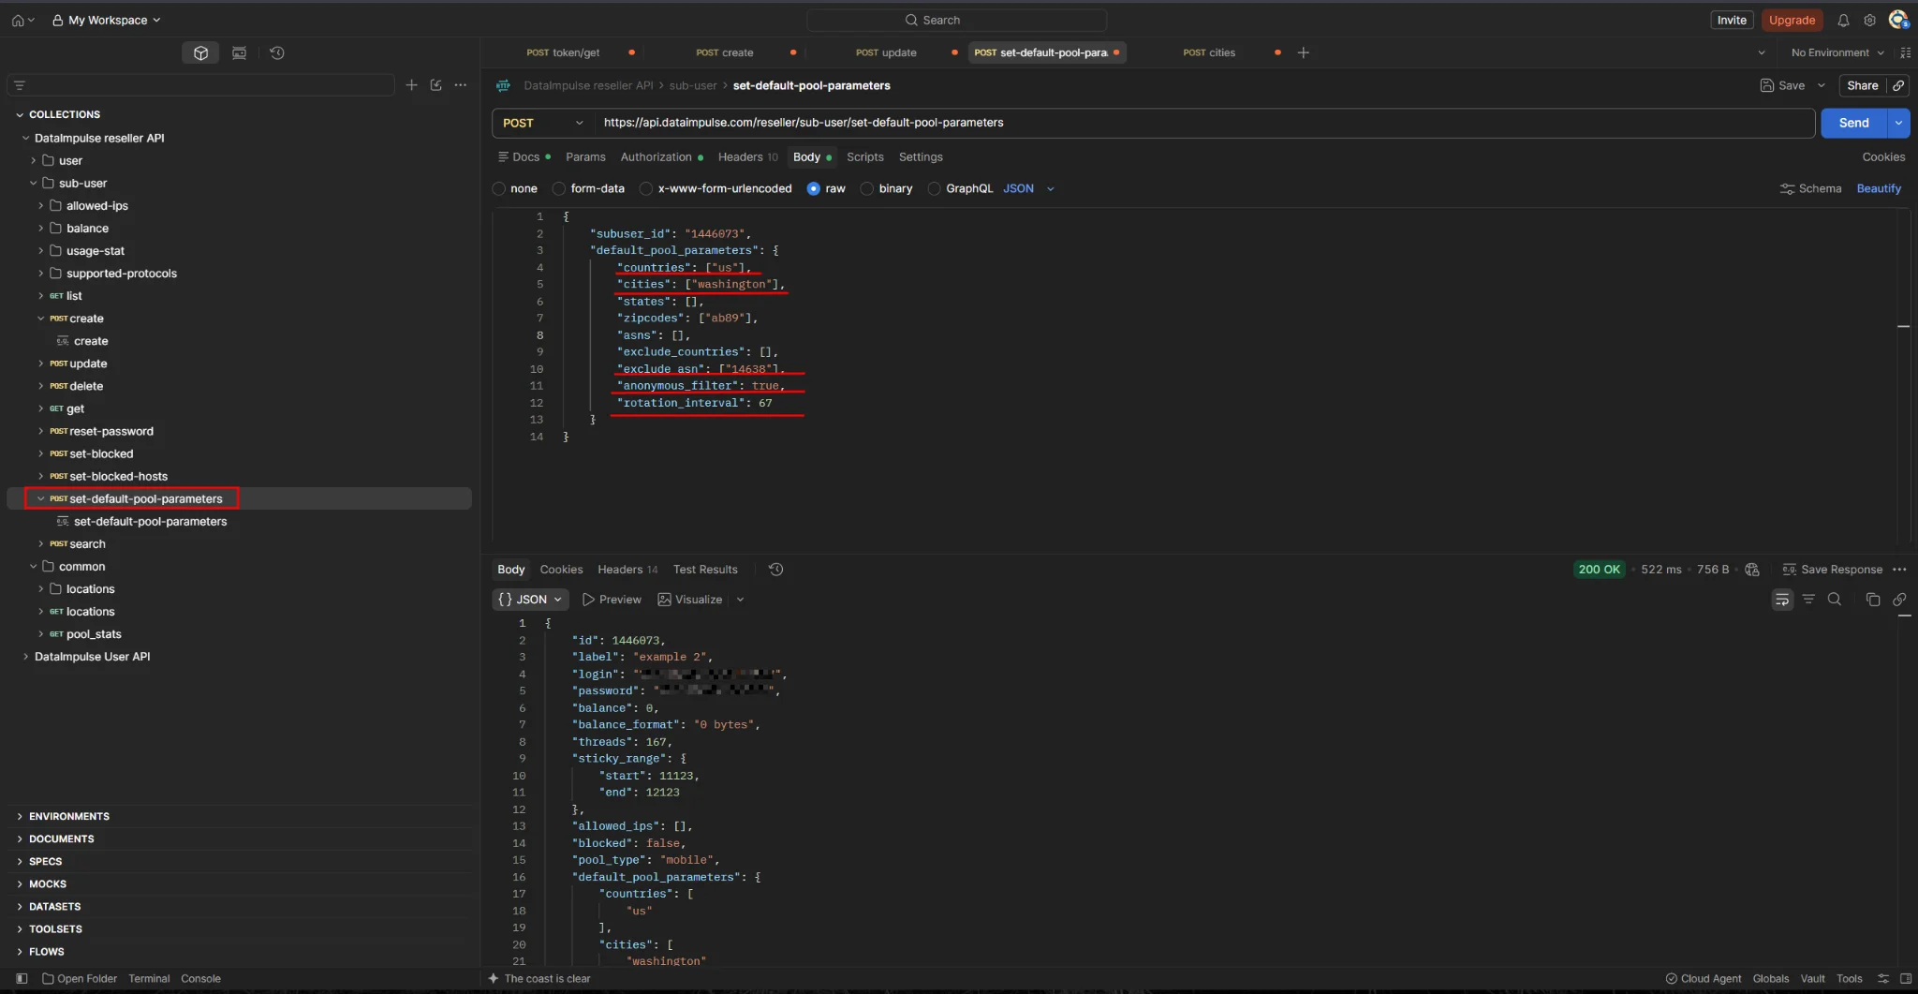This screenshot has width=1918, height=994.
Task: Expand the allowed-ips folder
Action: click(x=40, y=205)
